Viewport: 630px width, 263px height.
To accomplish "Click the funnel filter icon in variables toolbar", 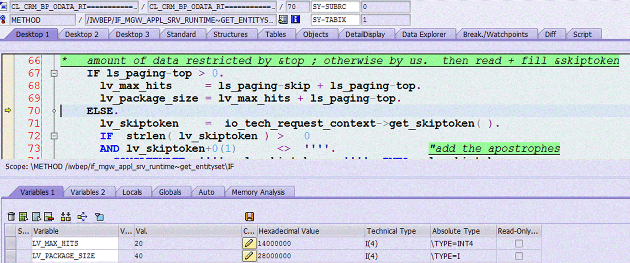I will tap(99, 217).
